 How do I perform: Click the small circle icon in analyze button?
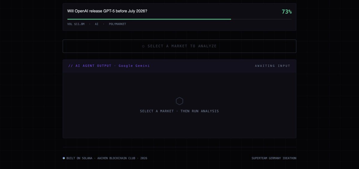click(x=143, y=46)
